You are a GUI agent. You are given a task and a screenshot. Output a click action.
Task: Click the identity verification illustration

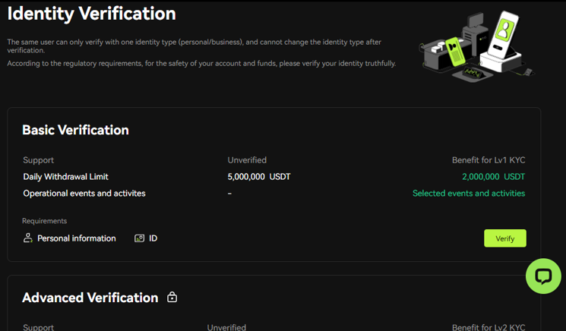(476, 45)
